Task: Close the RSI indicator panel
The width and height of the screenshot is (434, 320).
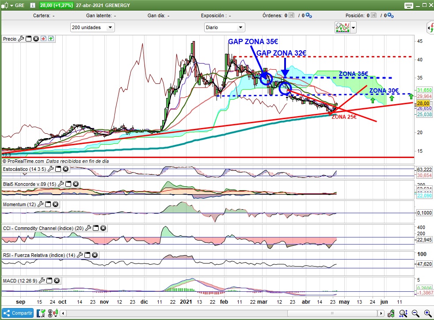Action: pos(95,255)
